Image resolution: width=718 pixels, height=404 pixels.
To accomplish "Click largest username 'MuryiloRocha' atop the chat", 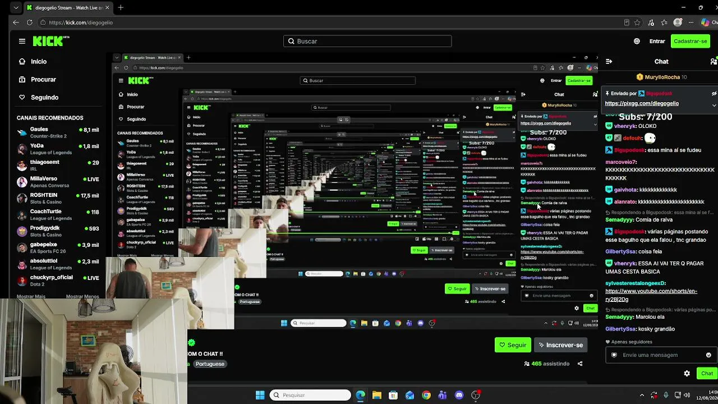I will [x=662, y=77].
